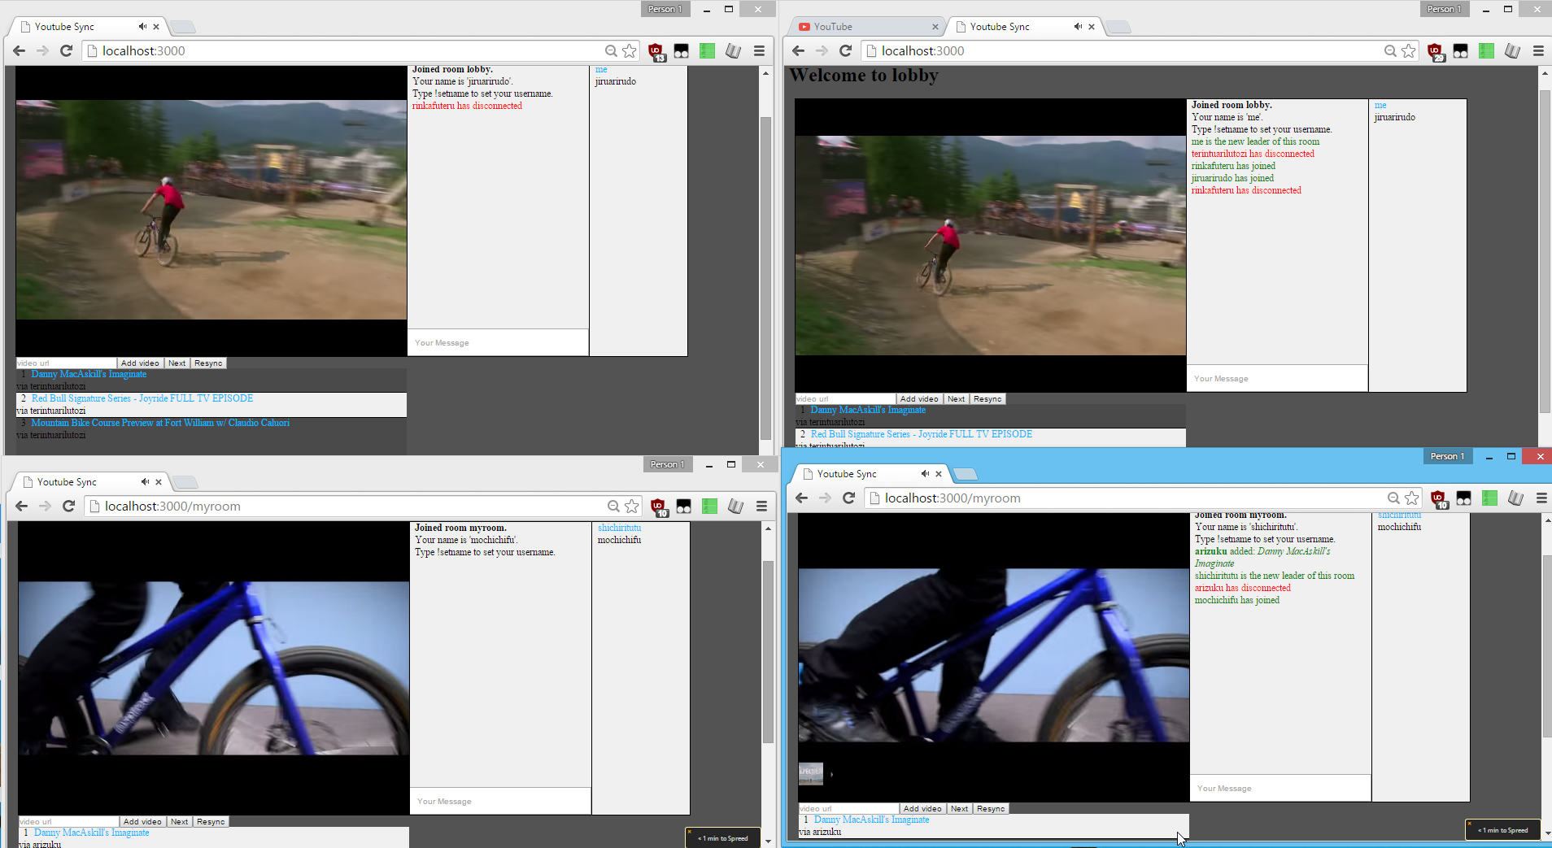Open Chrome menu in Welcome to lobby window

(x=1538, y=50)
